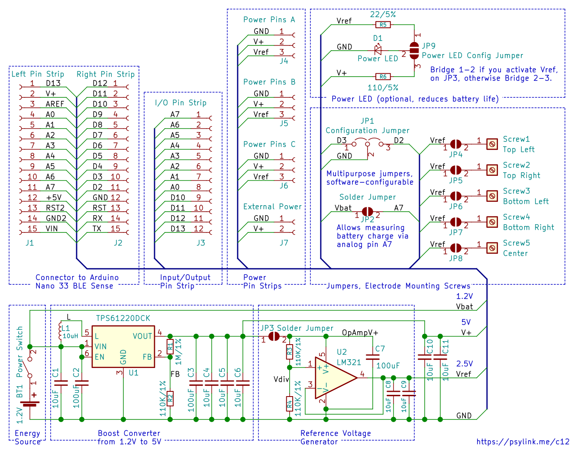Click the 'Jumpers, Electrode Mounting Screws' caption
Image resolution: width=578 pixels, height=455 pixels.
[398, 286]
